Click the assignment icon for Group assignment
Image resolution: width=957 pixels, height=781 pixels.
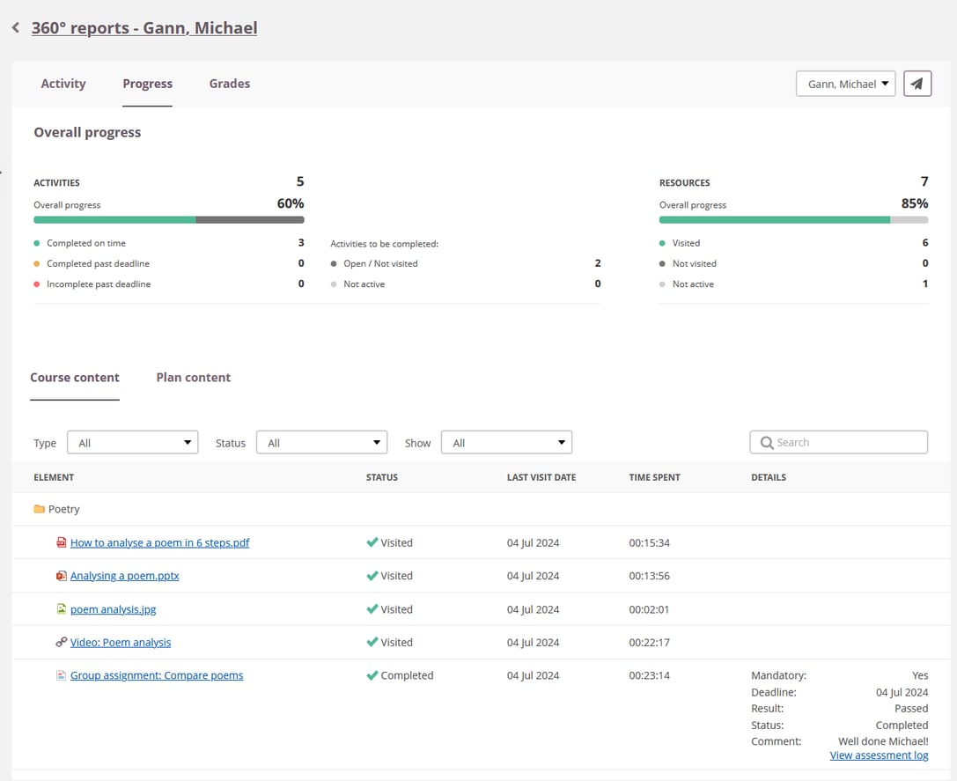pyautogui.click(x=61, y=675)
